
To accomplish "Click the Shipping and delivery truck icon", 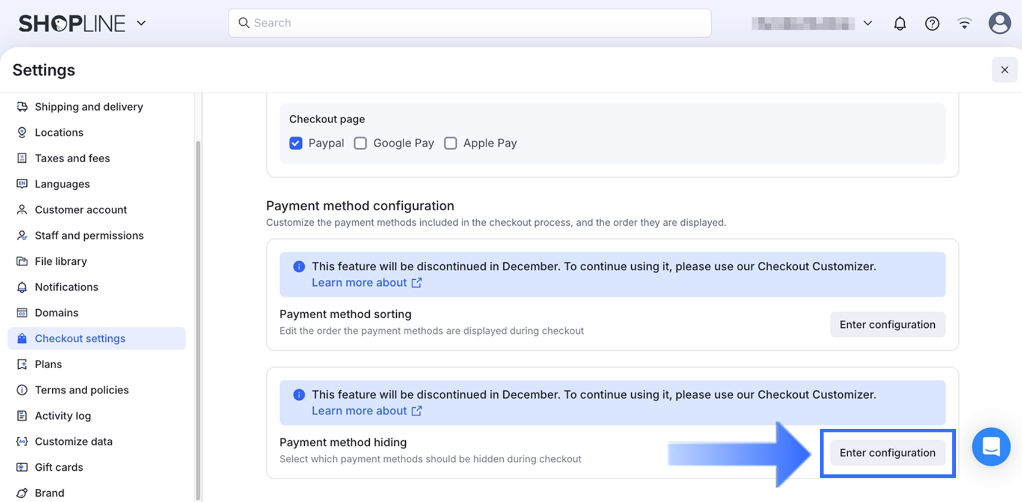I will point(22,107).
